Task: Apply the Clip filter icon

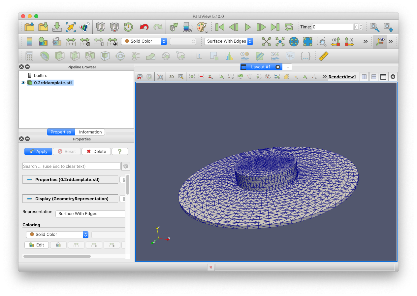Action: click(x=60, y=56)
